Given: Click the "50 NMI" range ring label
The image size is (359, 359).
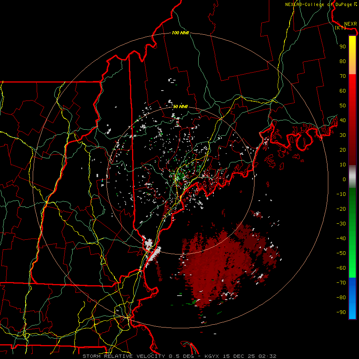Looking at the screenshot, I should (180, 107).
